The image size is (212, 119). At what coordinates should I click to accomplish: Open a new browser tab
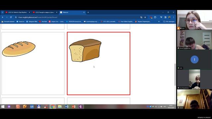tap(88, 12)
